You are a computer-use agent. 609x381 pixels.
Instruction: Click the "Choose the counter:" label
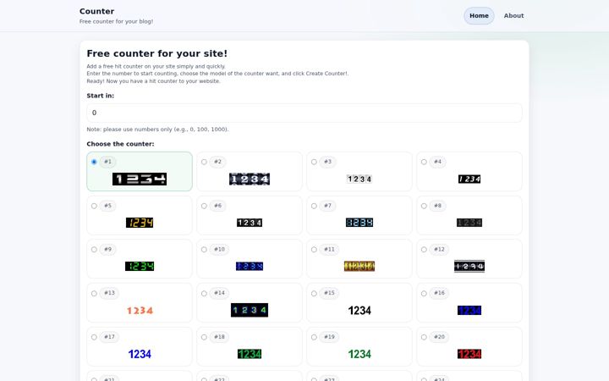(x=120, y=144)
